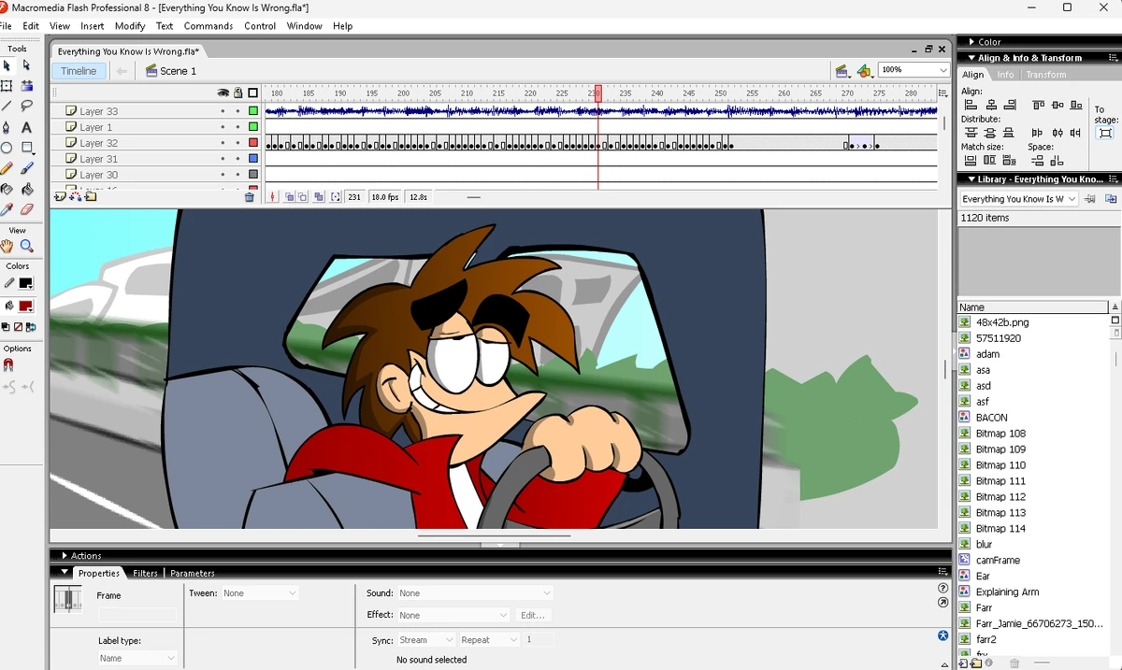The image size is (1122, 670).
Task: Enable onion skin mode
Action: [287, 196]
